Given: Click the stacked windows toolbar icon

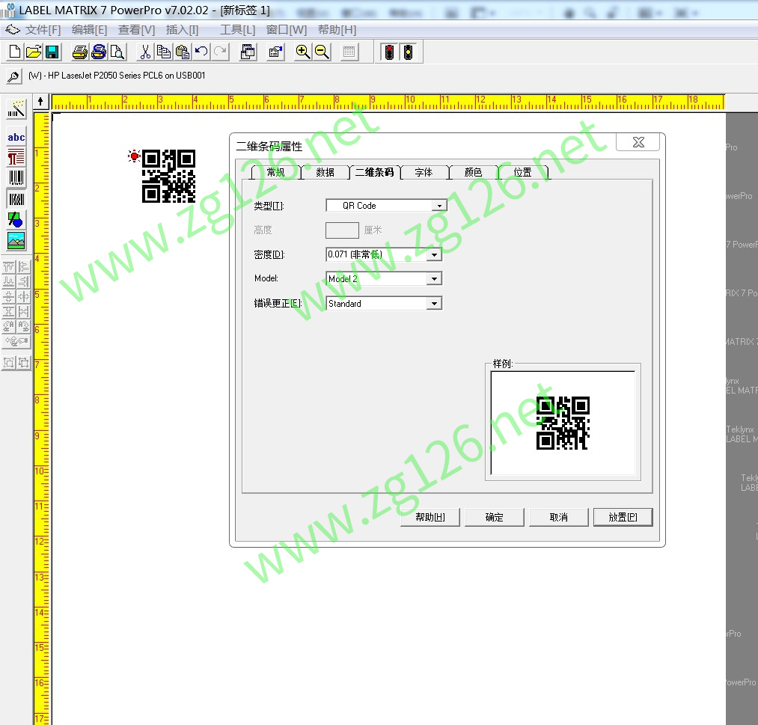Looking at the screenshot, I should click(248, 52).
